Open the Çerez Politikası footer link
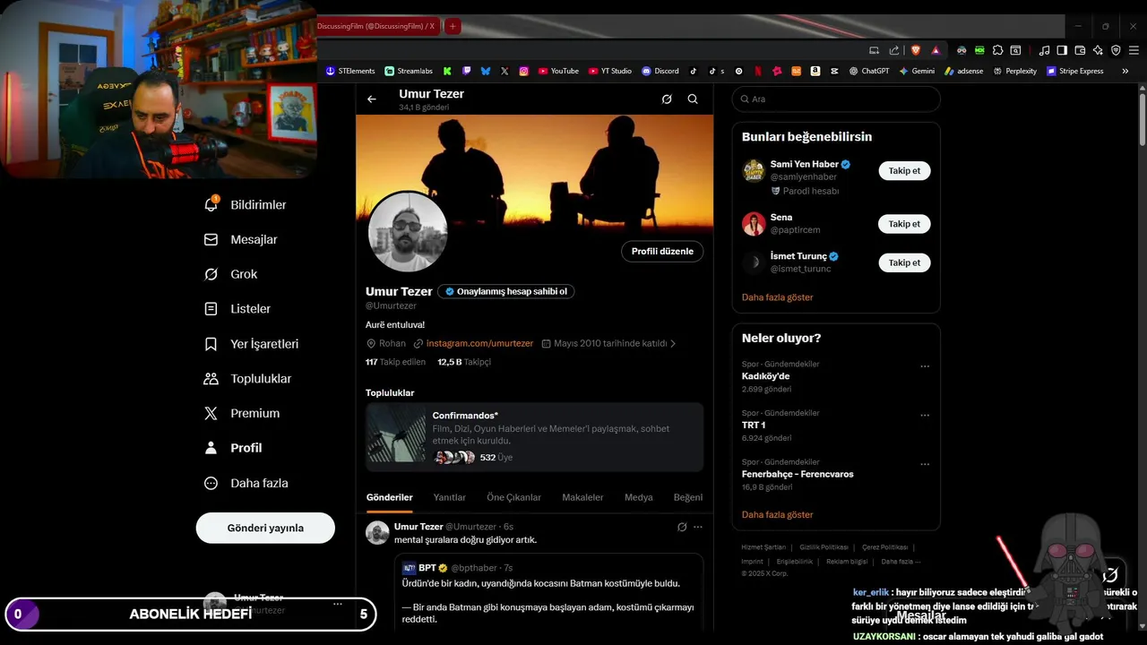Viewport: 1147px width, 645px height. point(884,547)
